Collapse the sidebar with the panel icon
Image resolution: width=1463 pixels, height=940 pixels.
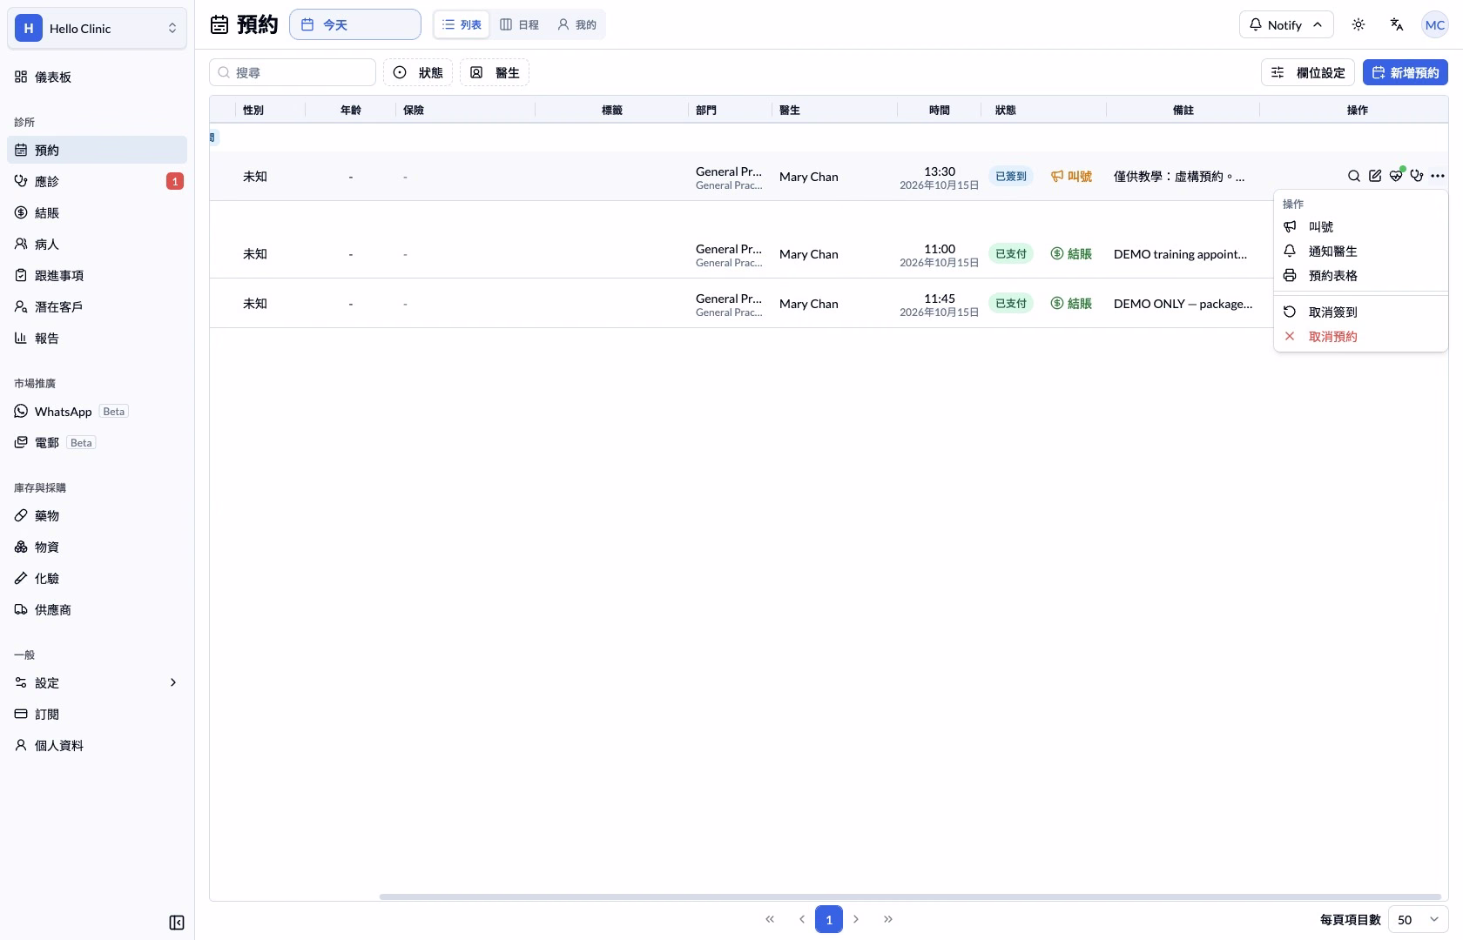click(177, 923)
